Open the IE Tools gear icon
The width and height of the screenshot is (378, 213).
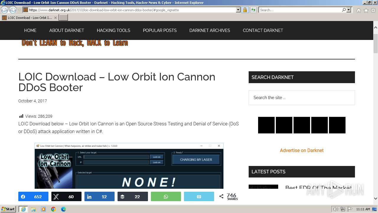[373, 10]
